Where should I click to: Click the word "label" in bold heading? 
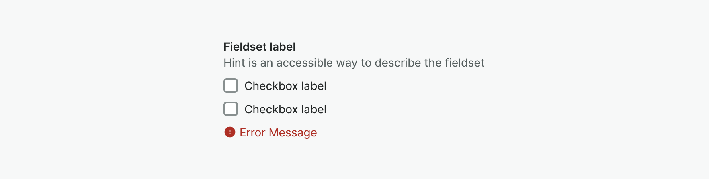283,47
